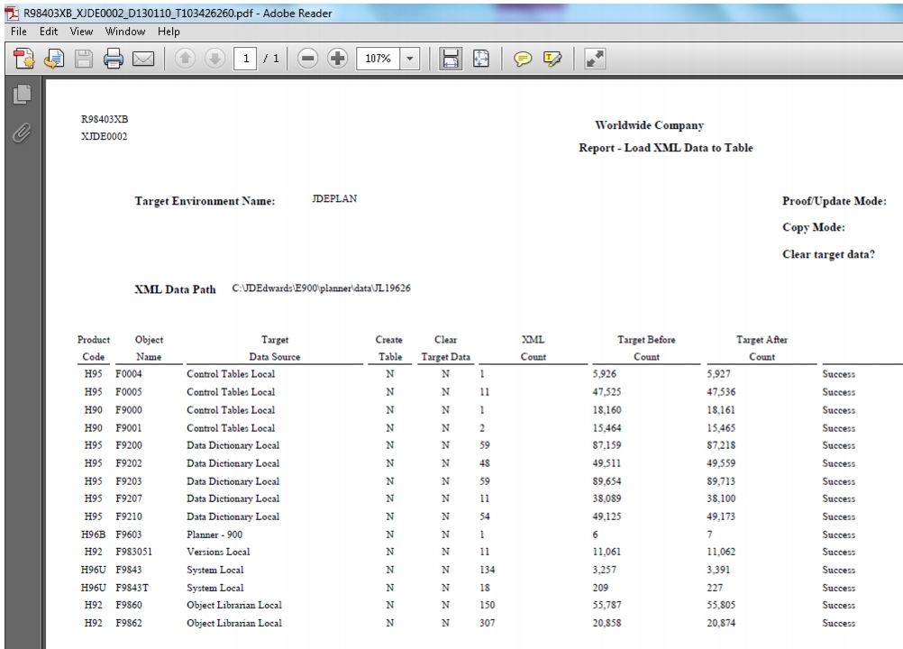The height and width of the screenshot is (649, 903).
Task: Click the F0005 object name cell
Action: [x=129, y=391]
